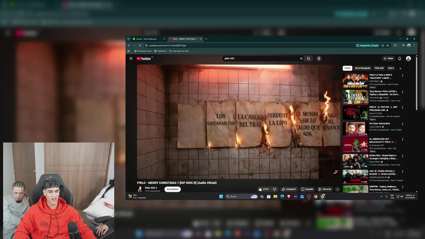Clip the video with Recortar
This screenshot has height=239, width=425.
(x=325, y=189)
